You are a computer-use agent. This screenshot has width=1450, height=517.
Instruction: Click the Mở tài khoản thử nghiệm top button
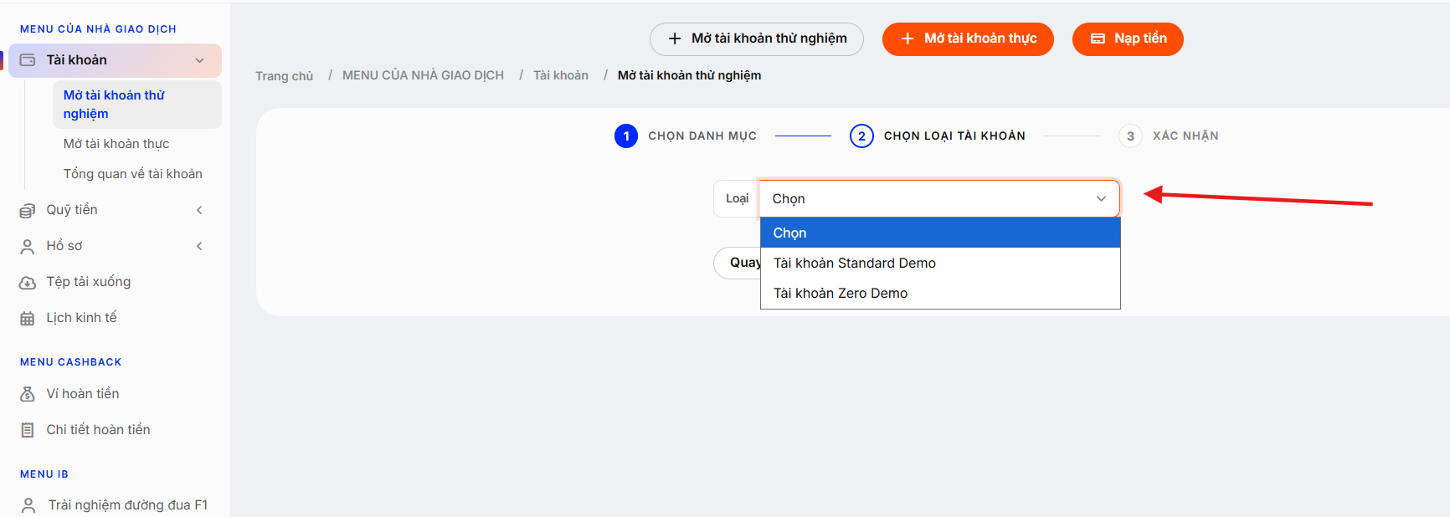tap(757, 39)
